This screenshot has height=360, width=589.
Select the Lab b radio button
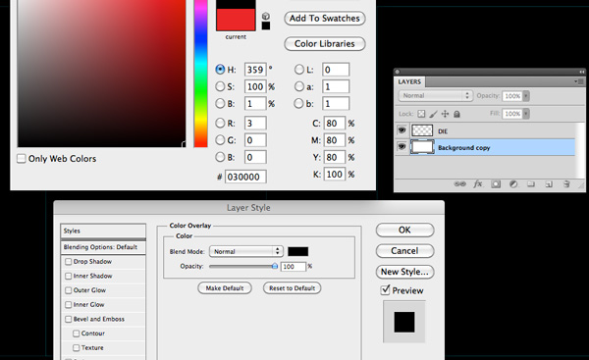coord(299,104)
